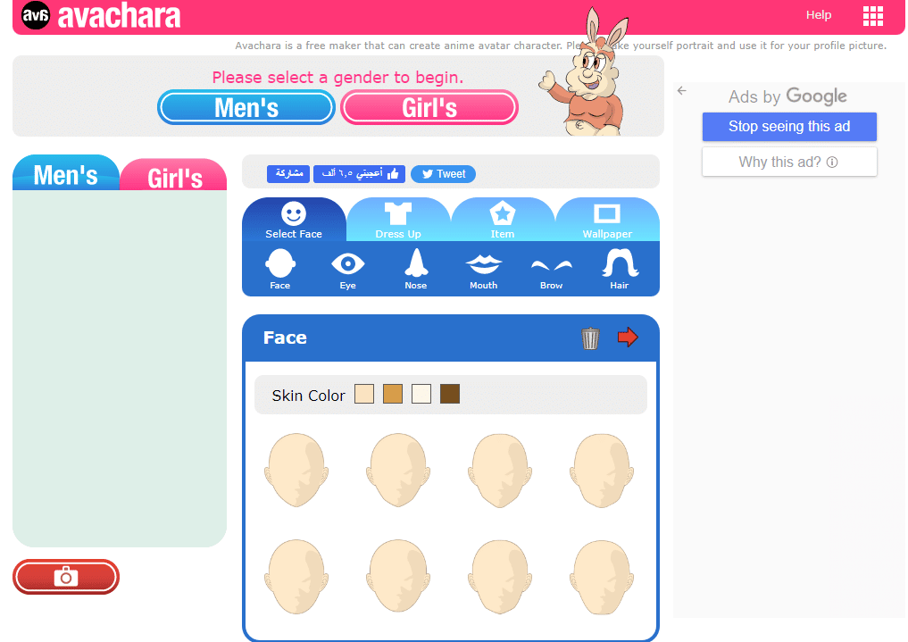This screenshot has width=908, height=642.
Task: Choose the large pink Girl's gender button
Action: tap(429, 108)
